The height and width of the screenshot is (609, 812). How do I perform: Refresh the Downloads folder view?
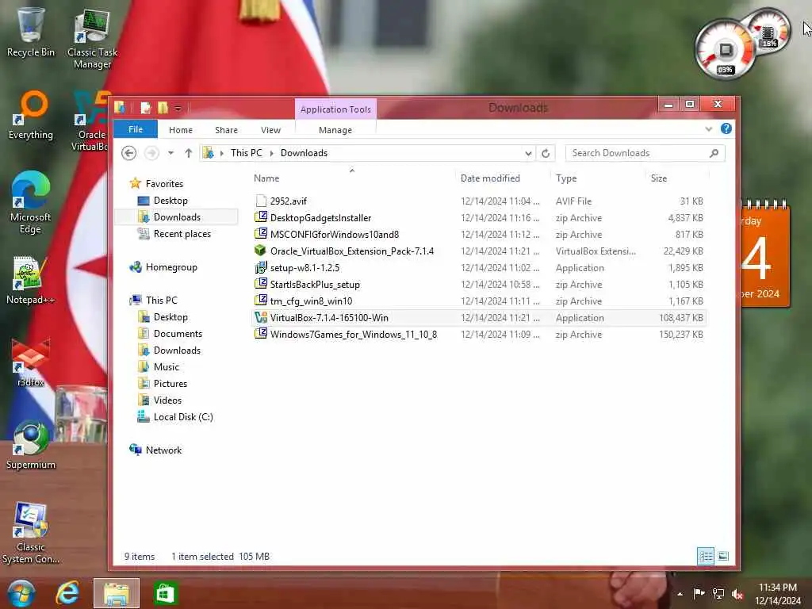click(546, 153)
